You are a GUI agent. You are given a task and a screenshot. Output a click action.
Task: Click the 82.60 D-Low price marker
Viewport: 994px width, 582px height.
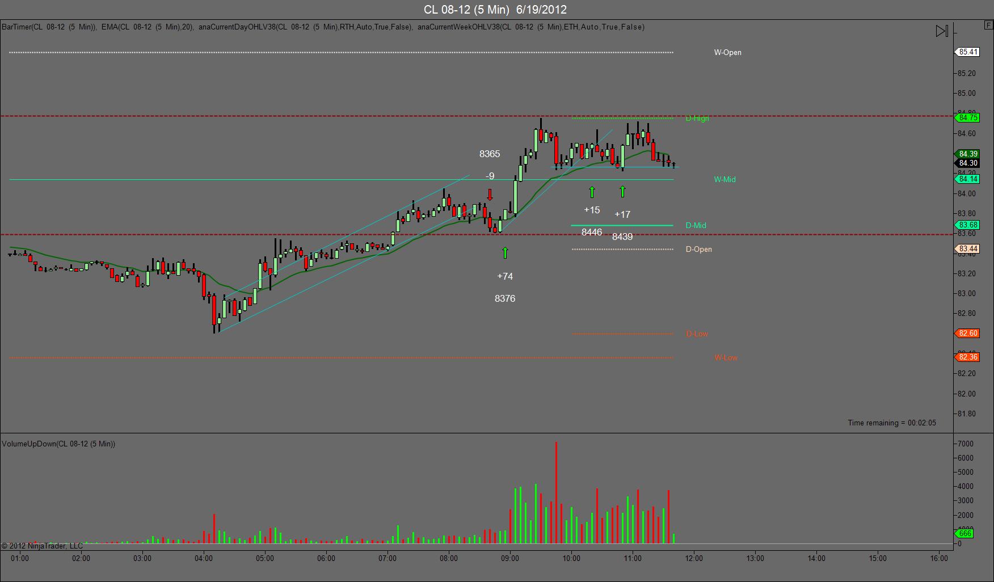tap(968, 334)
